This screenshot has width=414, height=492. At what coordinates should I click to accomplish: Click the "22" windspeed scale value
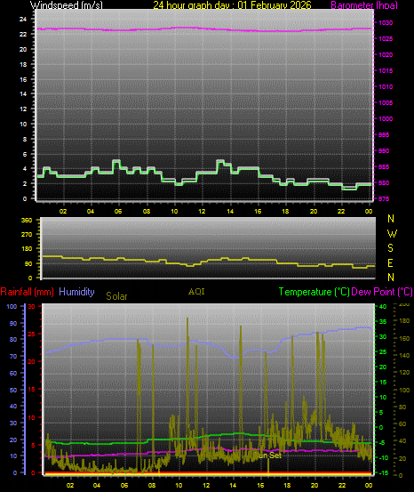tap(23, 34)
